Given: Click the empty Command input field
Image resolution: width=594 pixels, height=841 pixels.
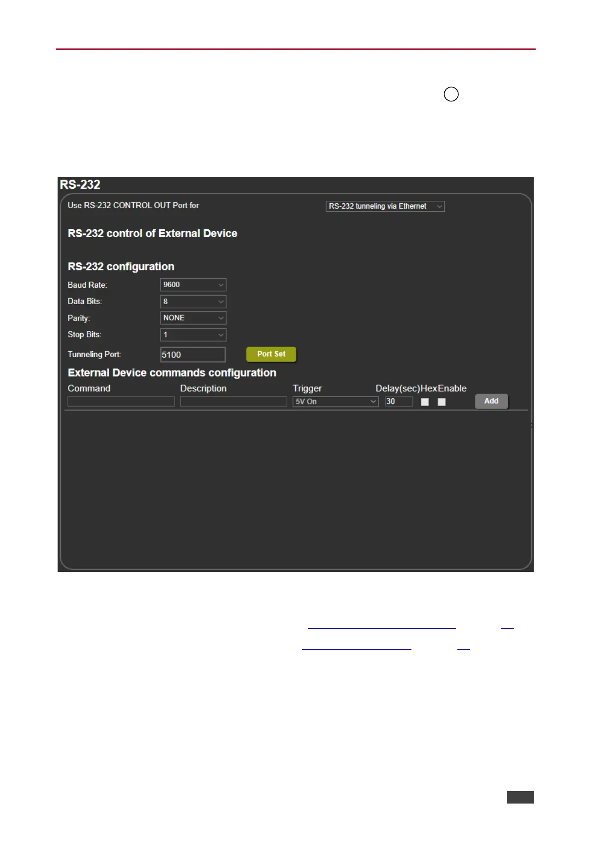Looking at the screenshot, I should click(121, 402).
